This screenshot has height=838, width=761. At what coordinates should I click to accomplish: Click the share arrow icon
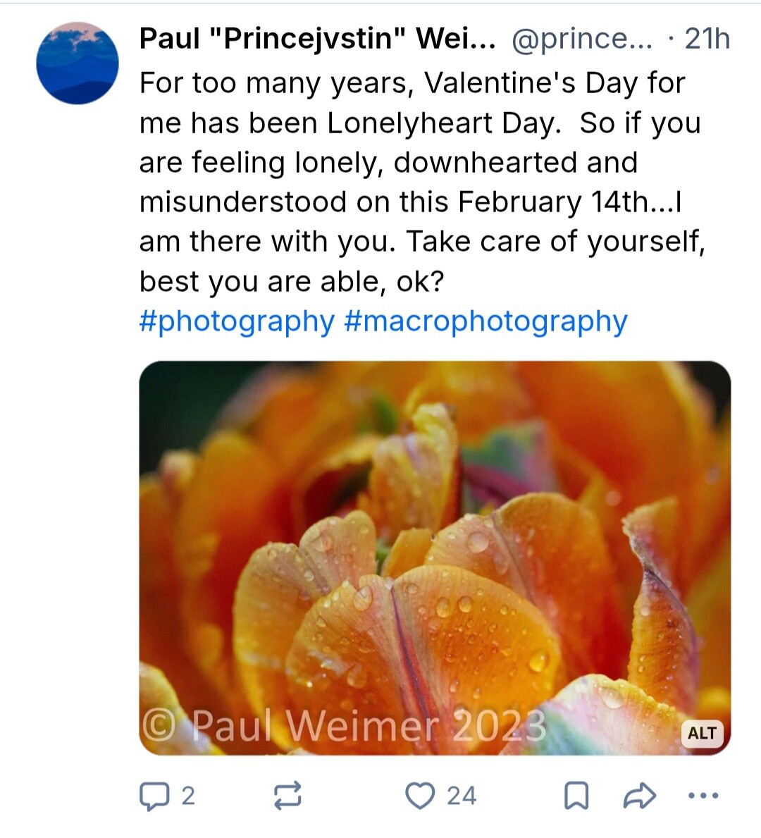639,796
